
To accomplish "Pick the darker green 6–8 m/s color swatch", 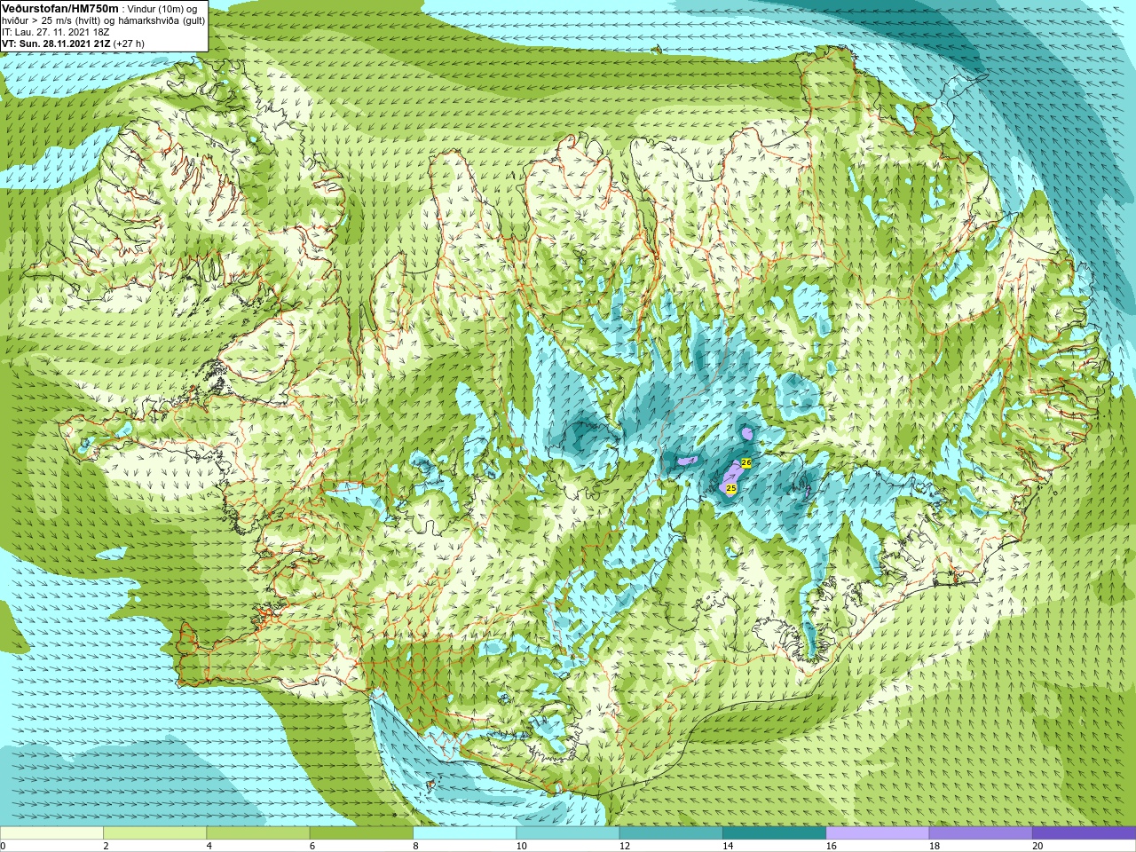I will click(361, 833).
